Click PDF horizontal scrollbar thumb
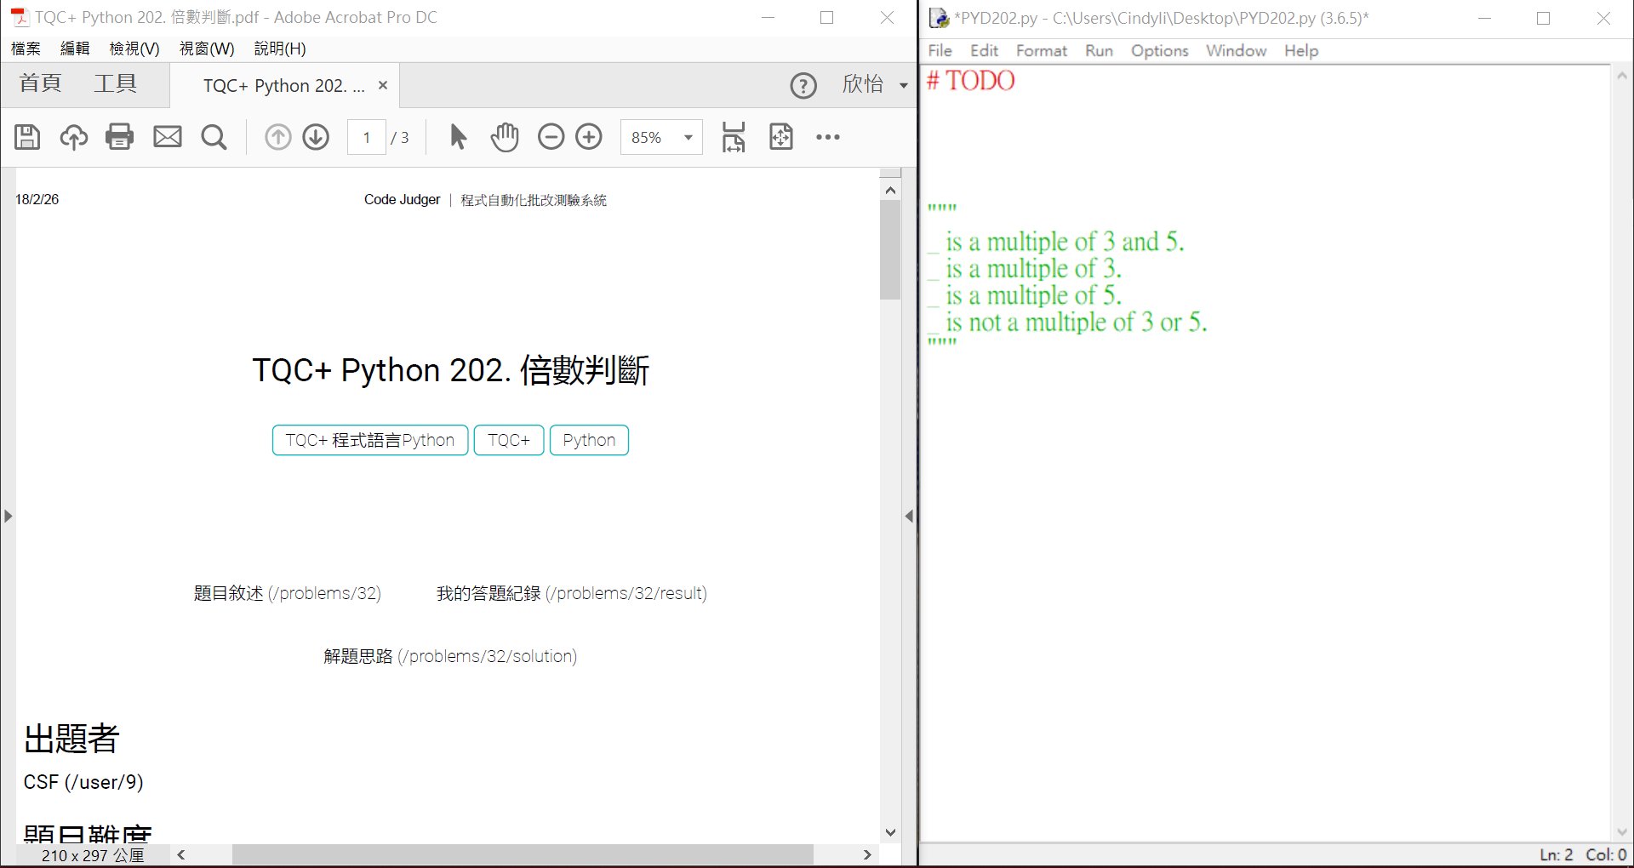This screenshot has height=868, width=1634. coord(523,854)
